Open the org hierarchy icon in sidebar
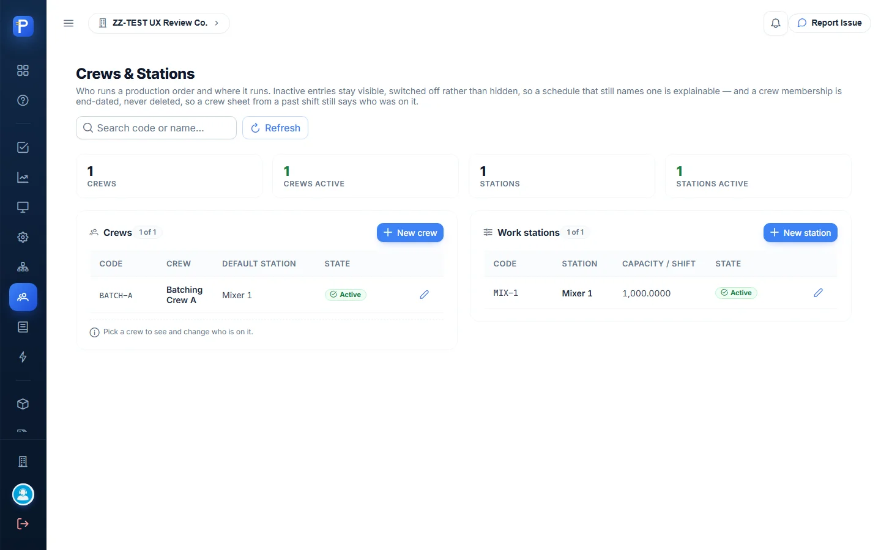The height and width of the screenshot is (550, 881). 23,267
